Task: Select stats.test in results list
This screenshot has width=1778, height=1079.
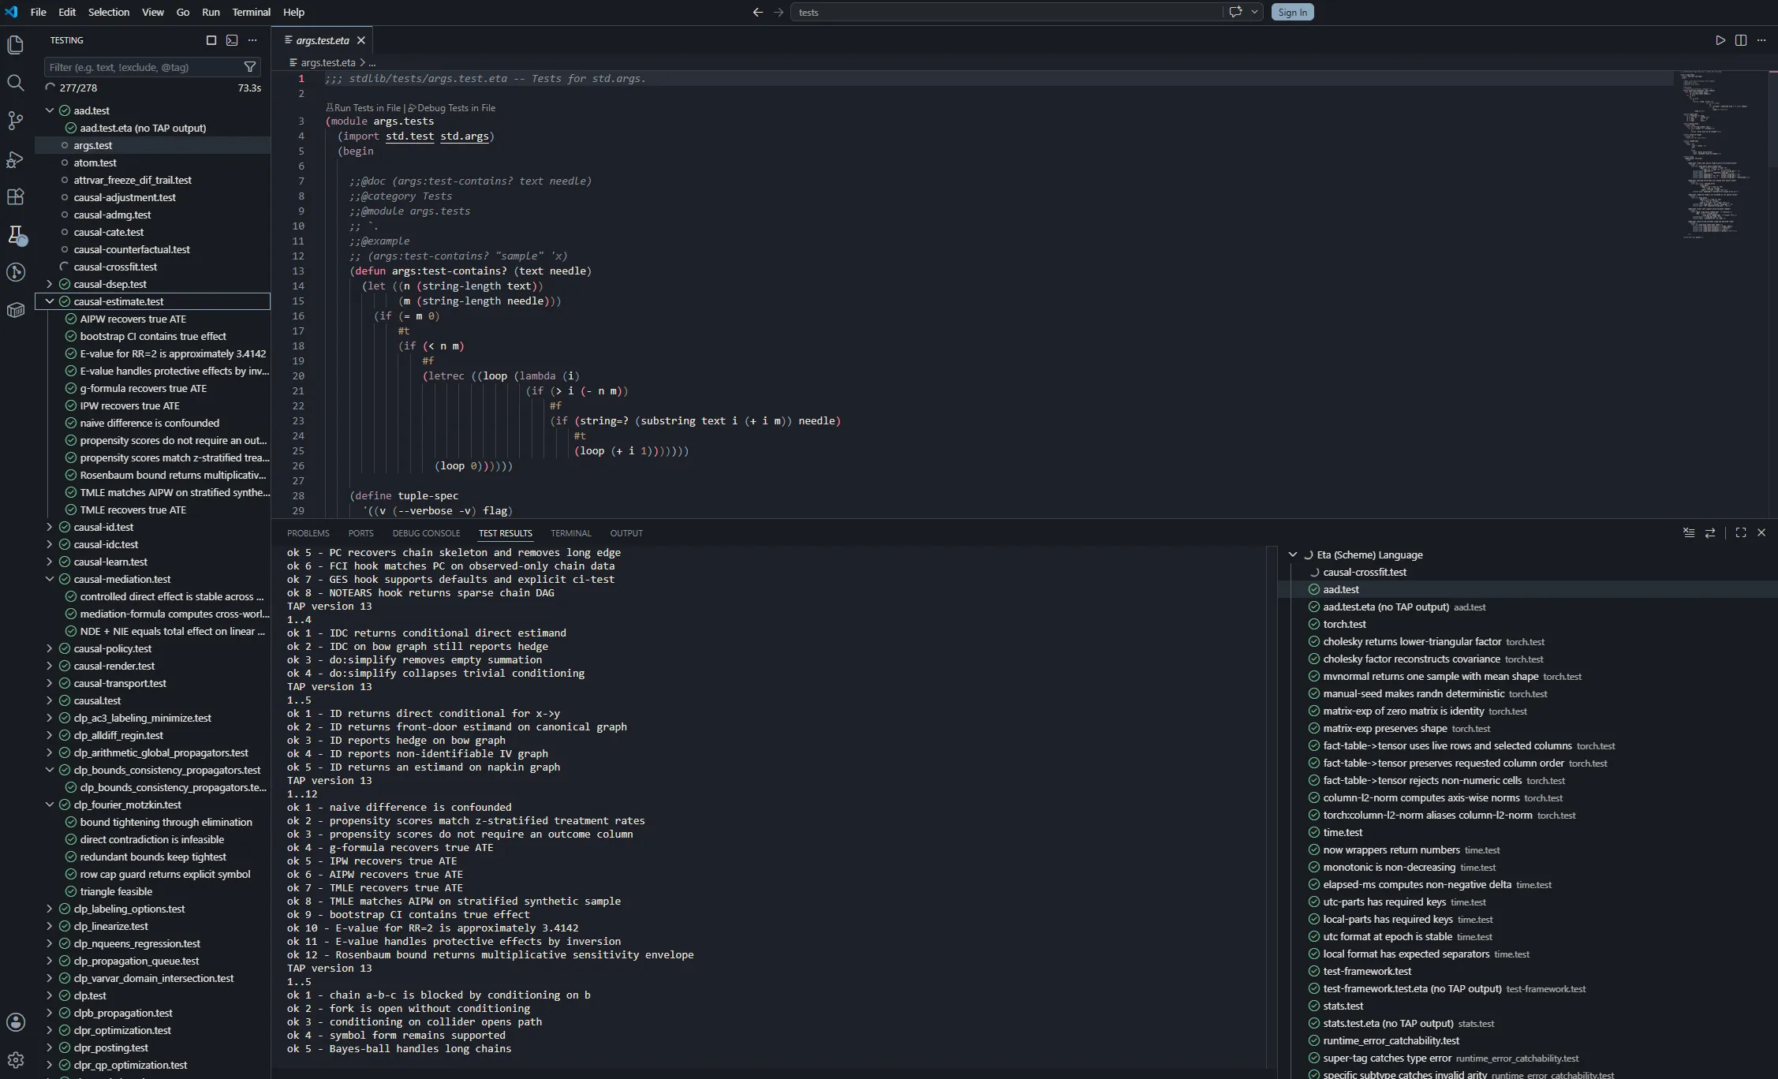Action: tap(1527, 1006)
